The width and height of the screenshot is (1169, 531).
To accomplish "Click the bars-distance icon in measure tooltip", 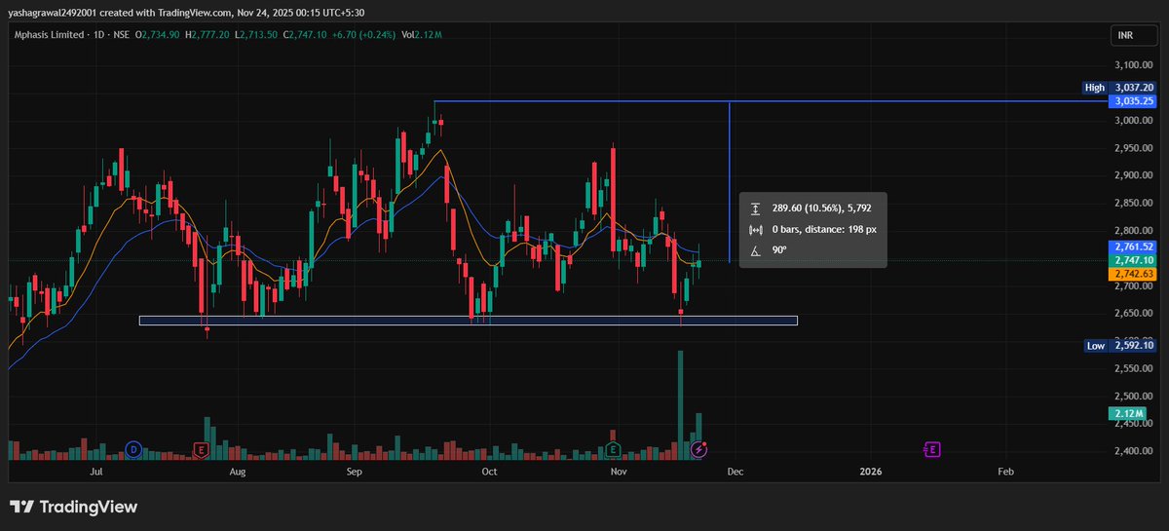I will (x=755, y=230).
